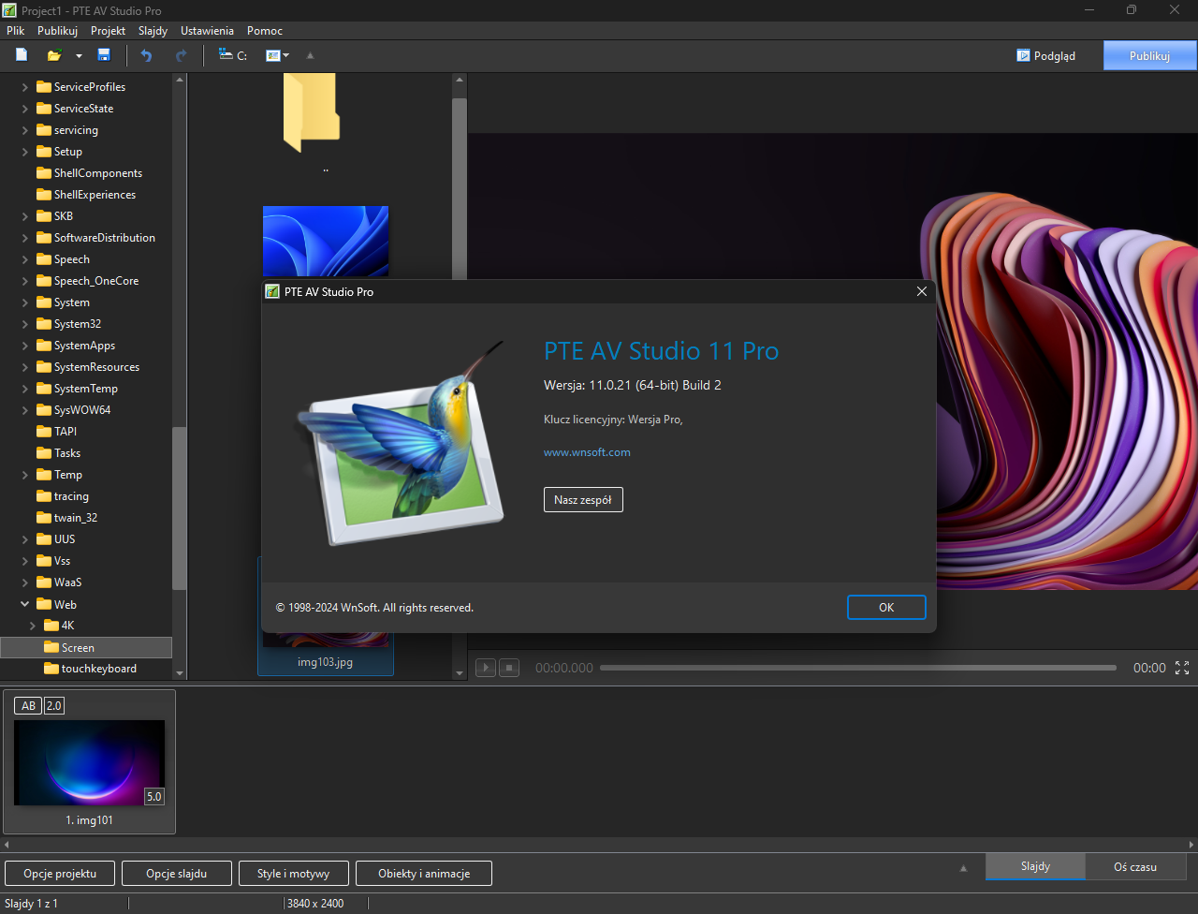Select the blue wallpaper image thumbnail
The width and height of the screenshot is (1198, 914).
[326, 241]
